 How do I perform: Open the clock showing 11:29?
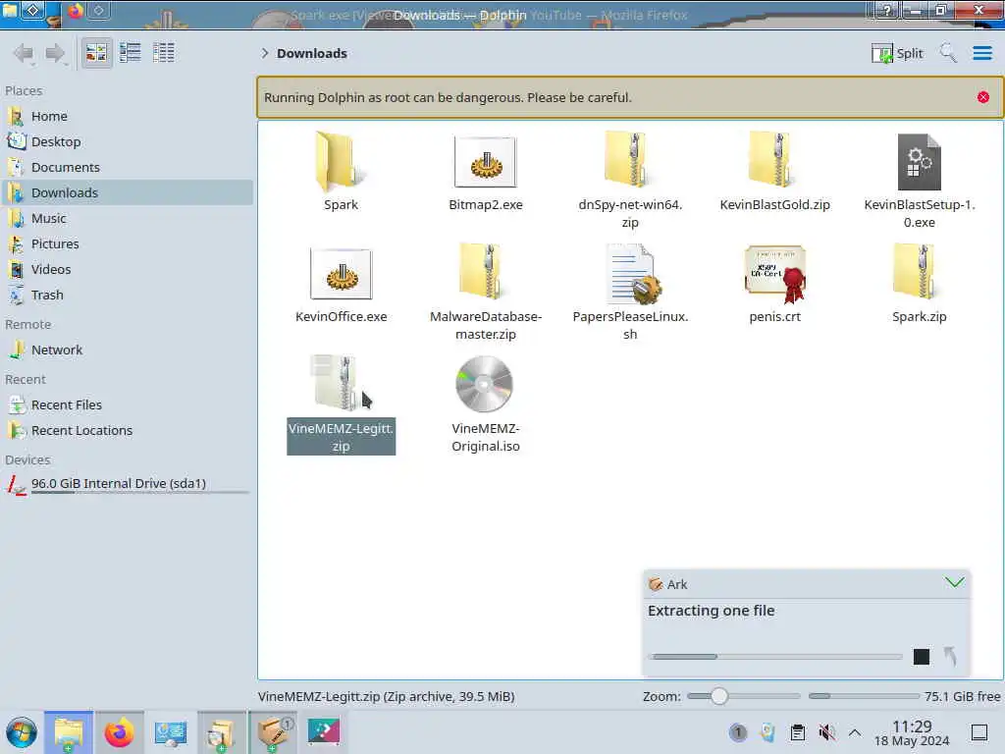click(x=912, y=732)
